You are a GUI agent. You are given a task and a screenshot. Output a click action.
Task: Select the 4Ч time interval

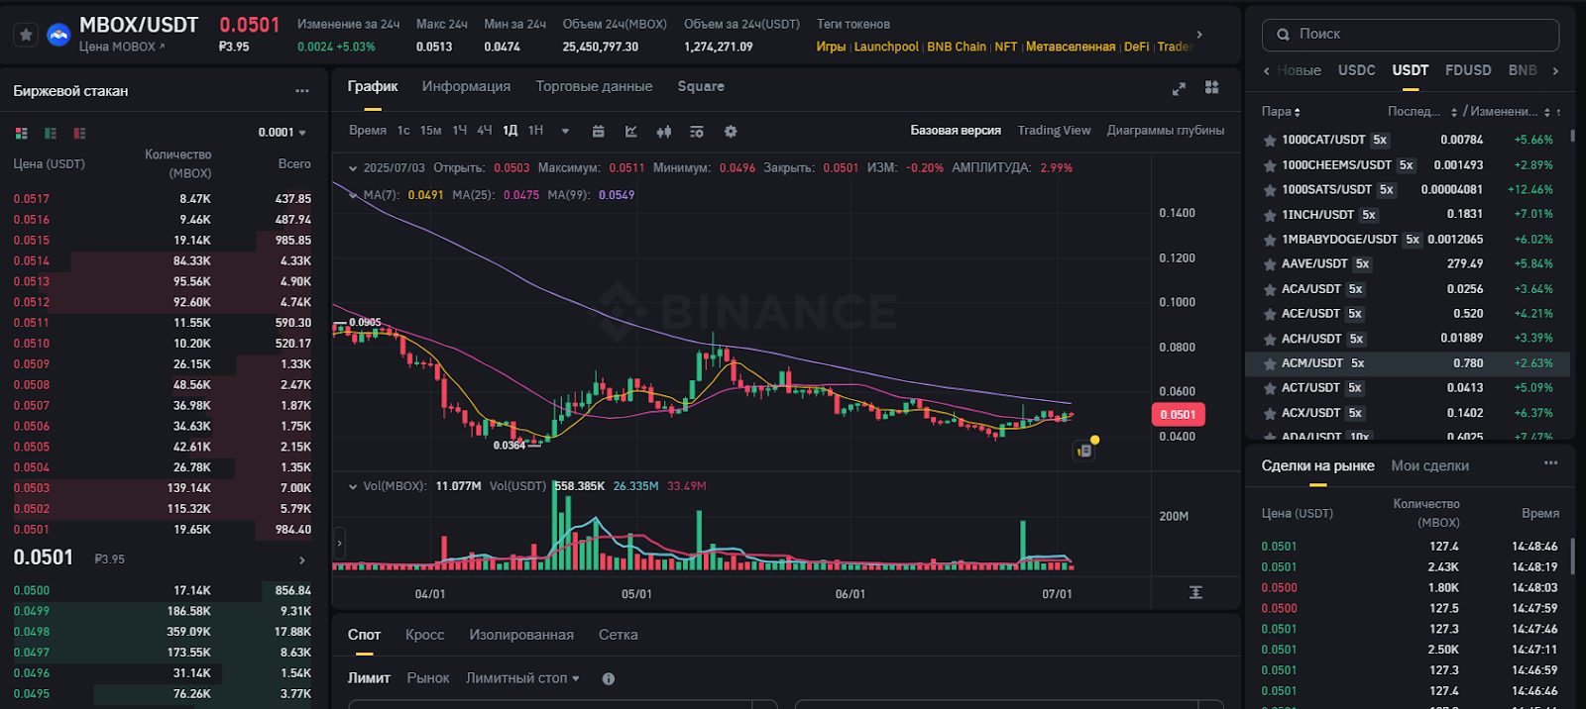(x=484, y=131)
